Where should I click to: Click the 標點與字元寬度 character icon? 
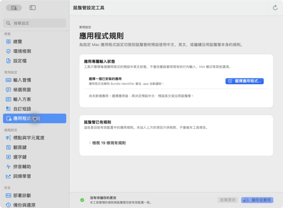pyautogui.click(x=8, y=138)
